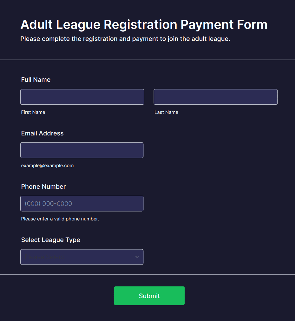Click the Email Address field label
This screenshot has height=321, width=295.
[x=43, y=133]
